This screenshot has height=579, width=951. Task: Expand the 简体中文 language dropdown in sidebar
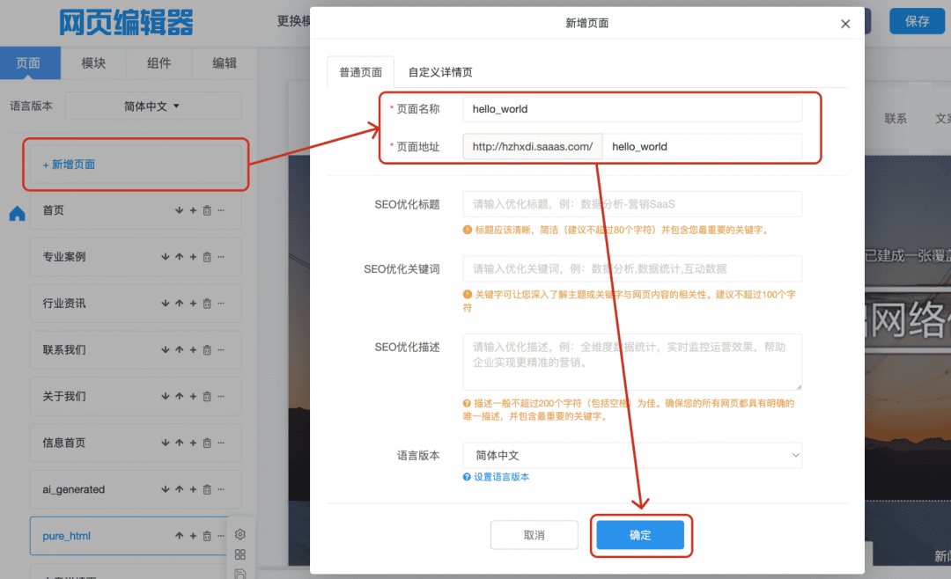tap(152, 106)
